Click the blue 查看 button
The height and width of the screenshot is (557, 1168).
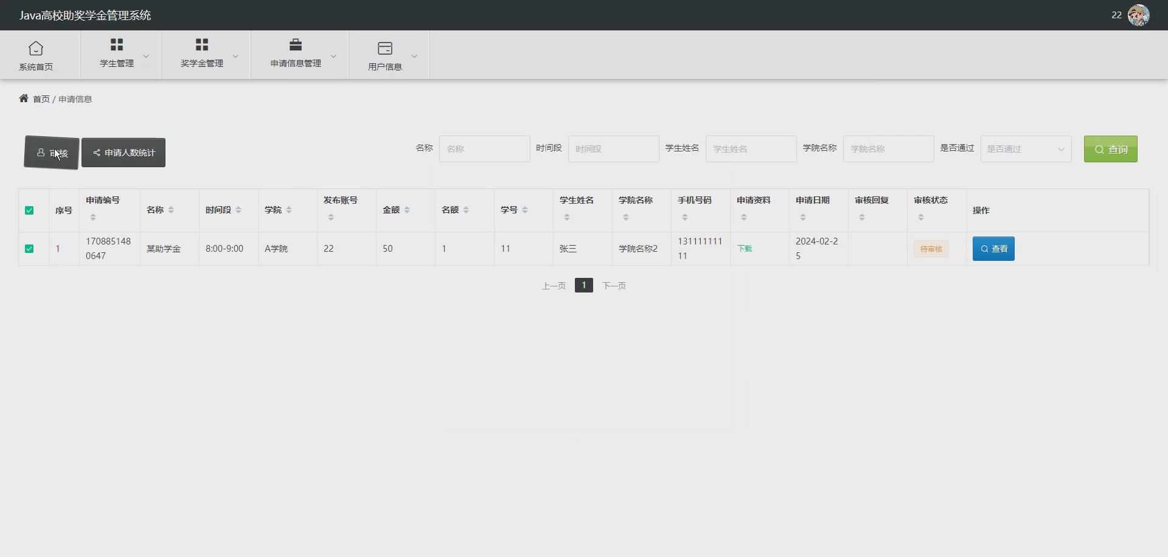(993, 249)
